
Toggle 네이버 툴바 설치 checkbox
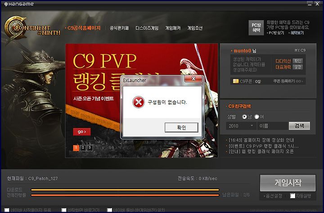coord(109,210)
